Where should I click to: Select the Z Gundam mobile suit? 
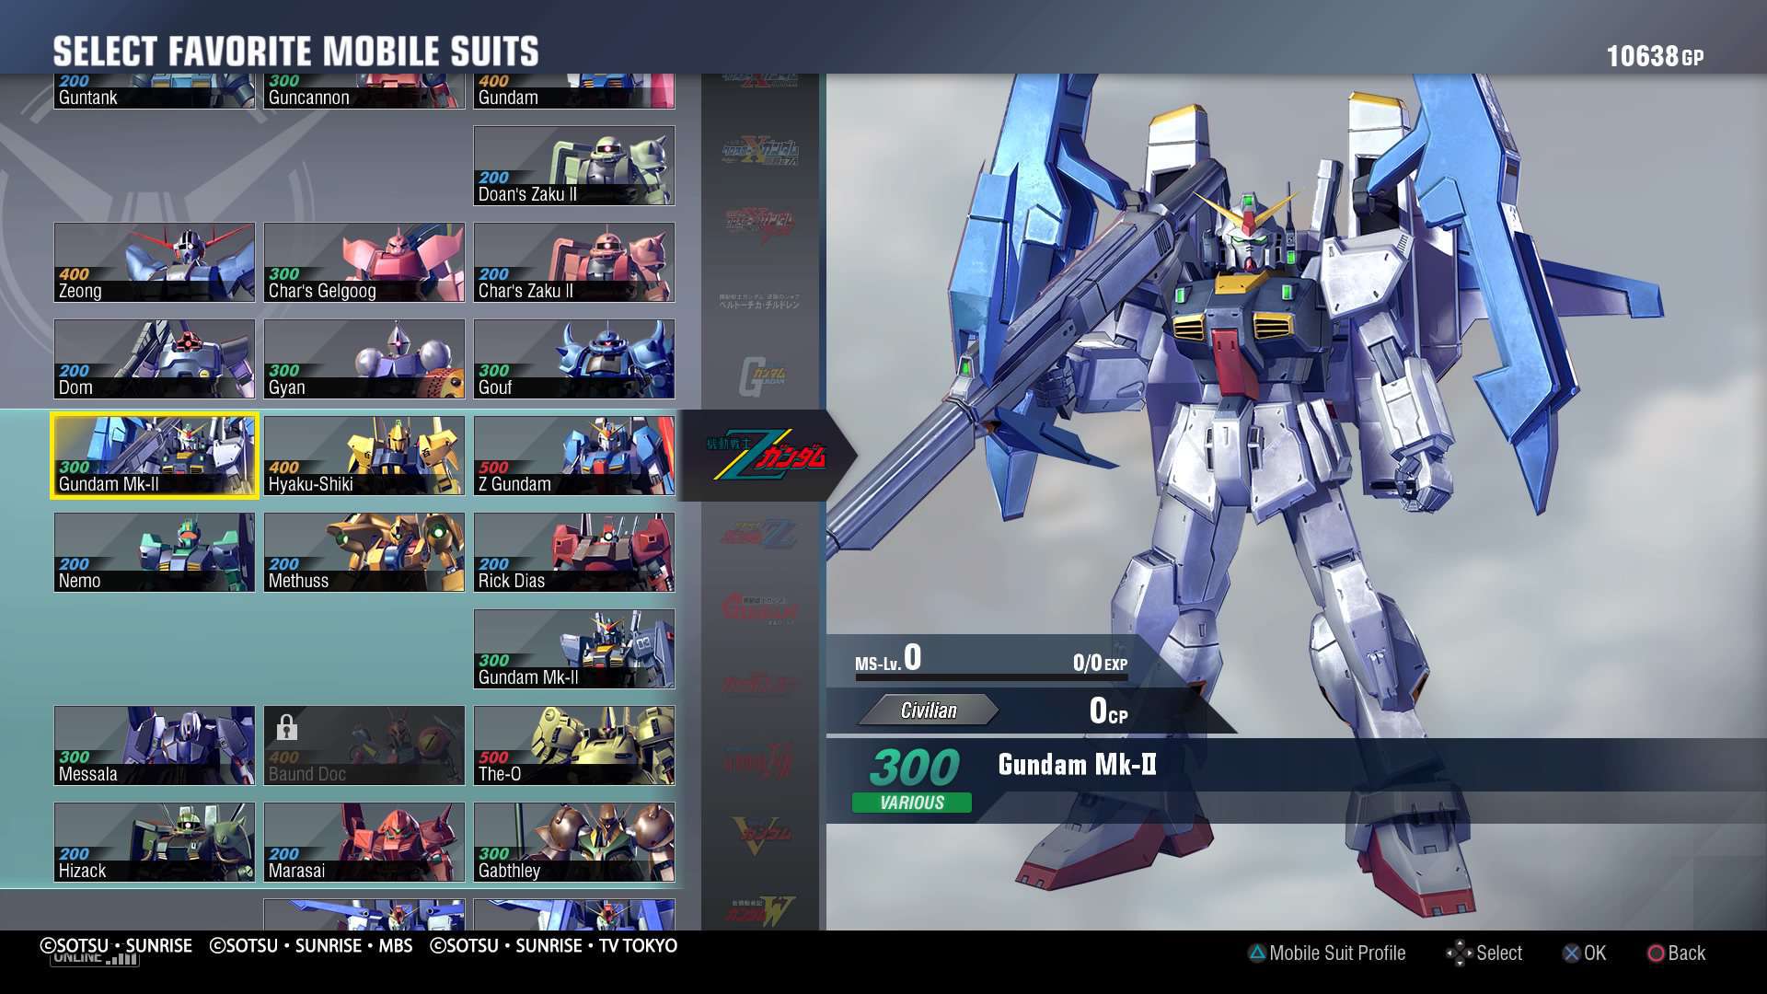tap(574, 456)
